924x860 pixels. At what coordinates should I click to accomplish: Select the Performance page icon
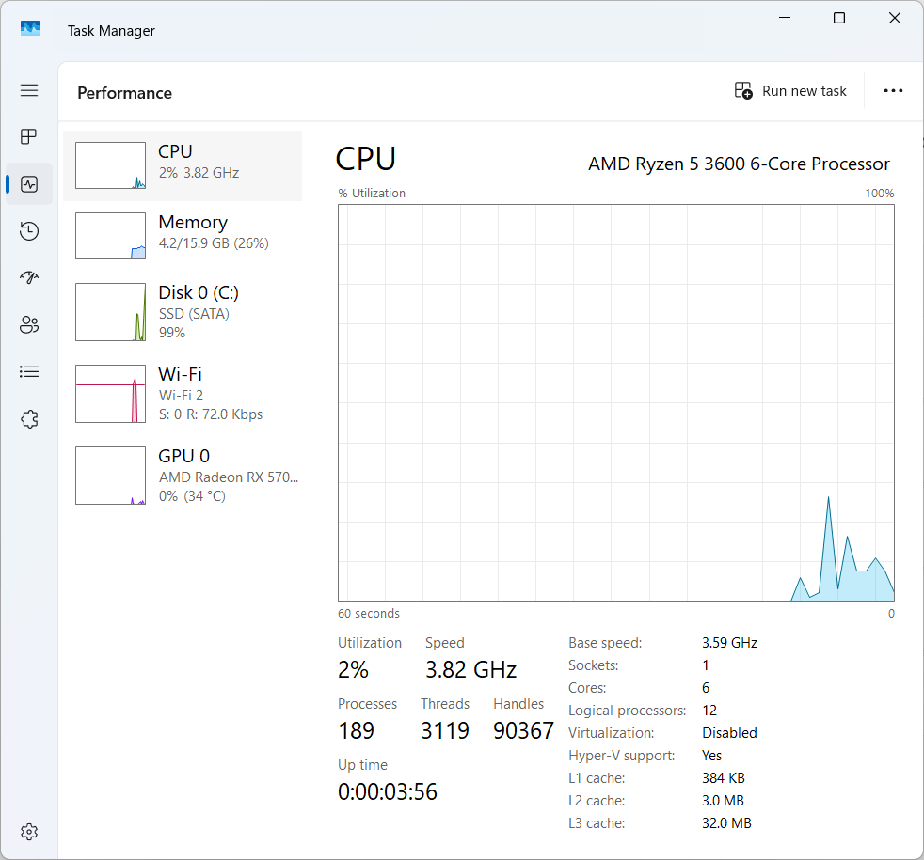(x=29, y=184)
